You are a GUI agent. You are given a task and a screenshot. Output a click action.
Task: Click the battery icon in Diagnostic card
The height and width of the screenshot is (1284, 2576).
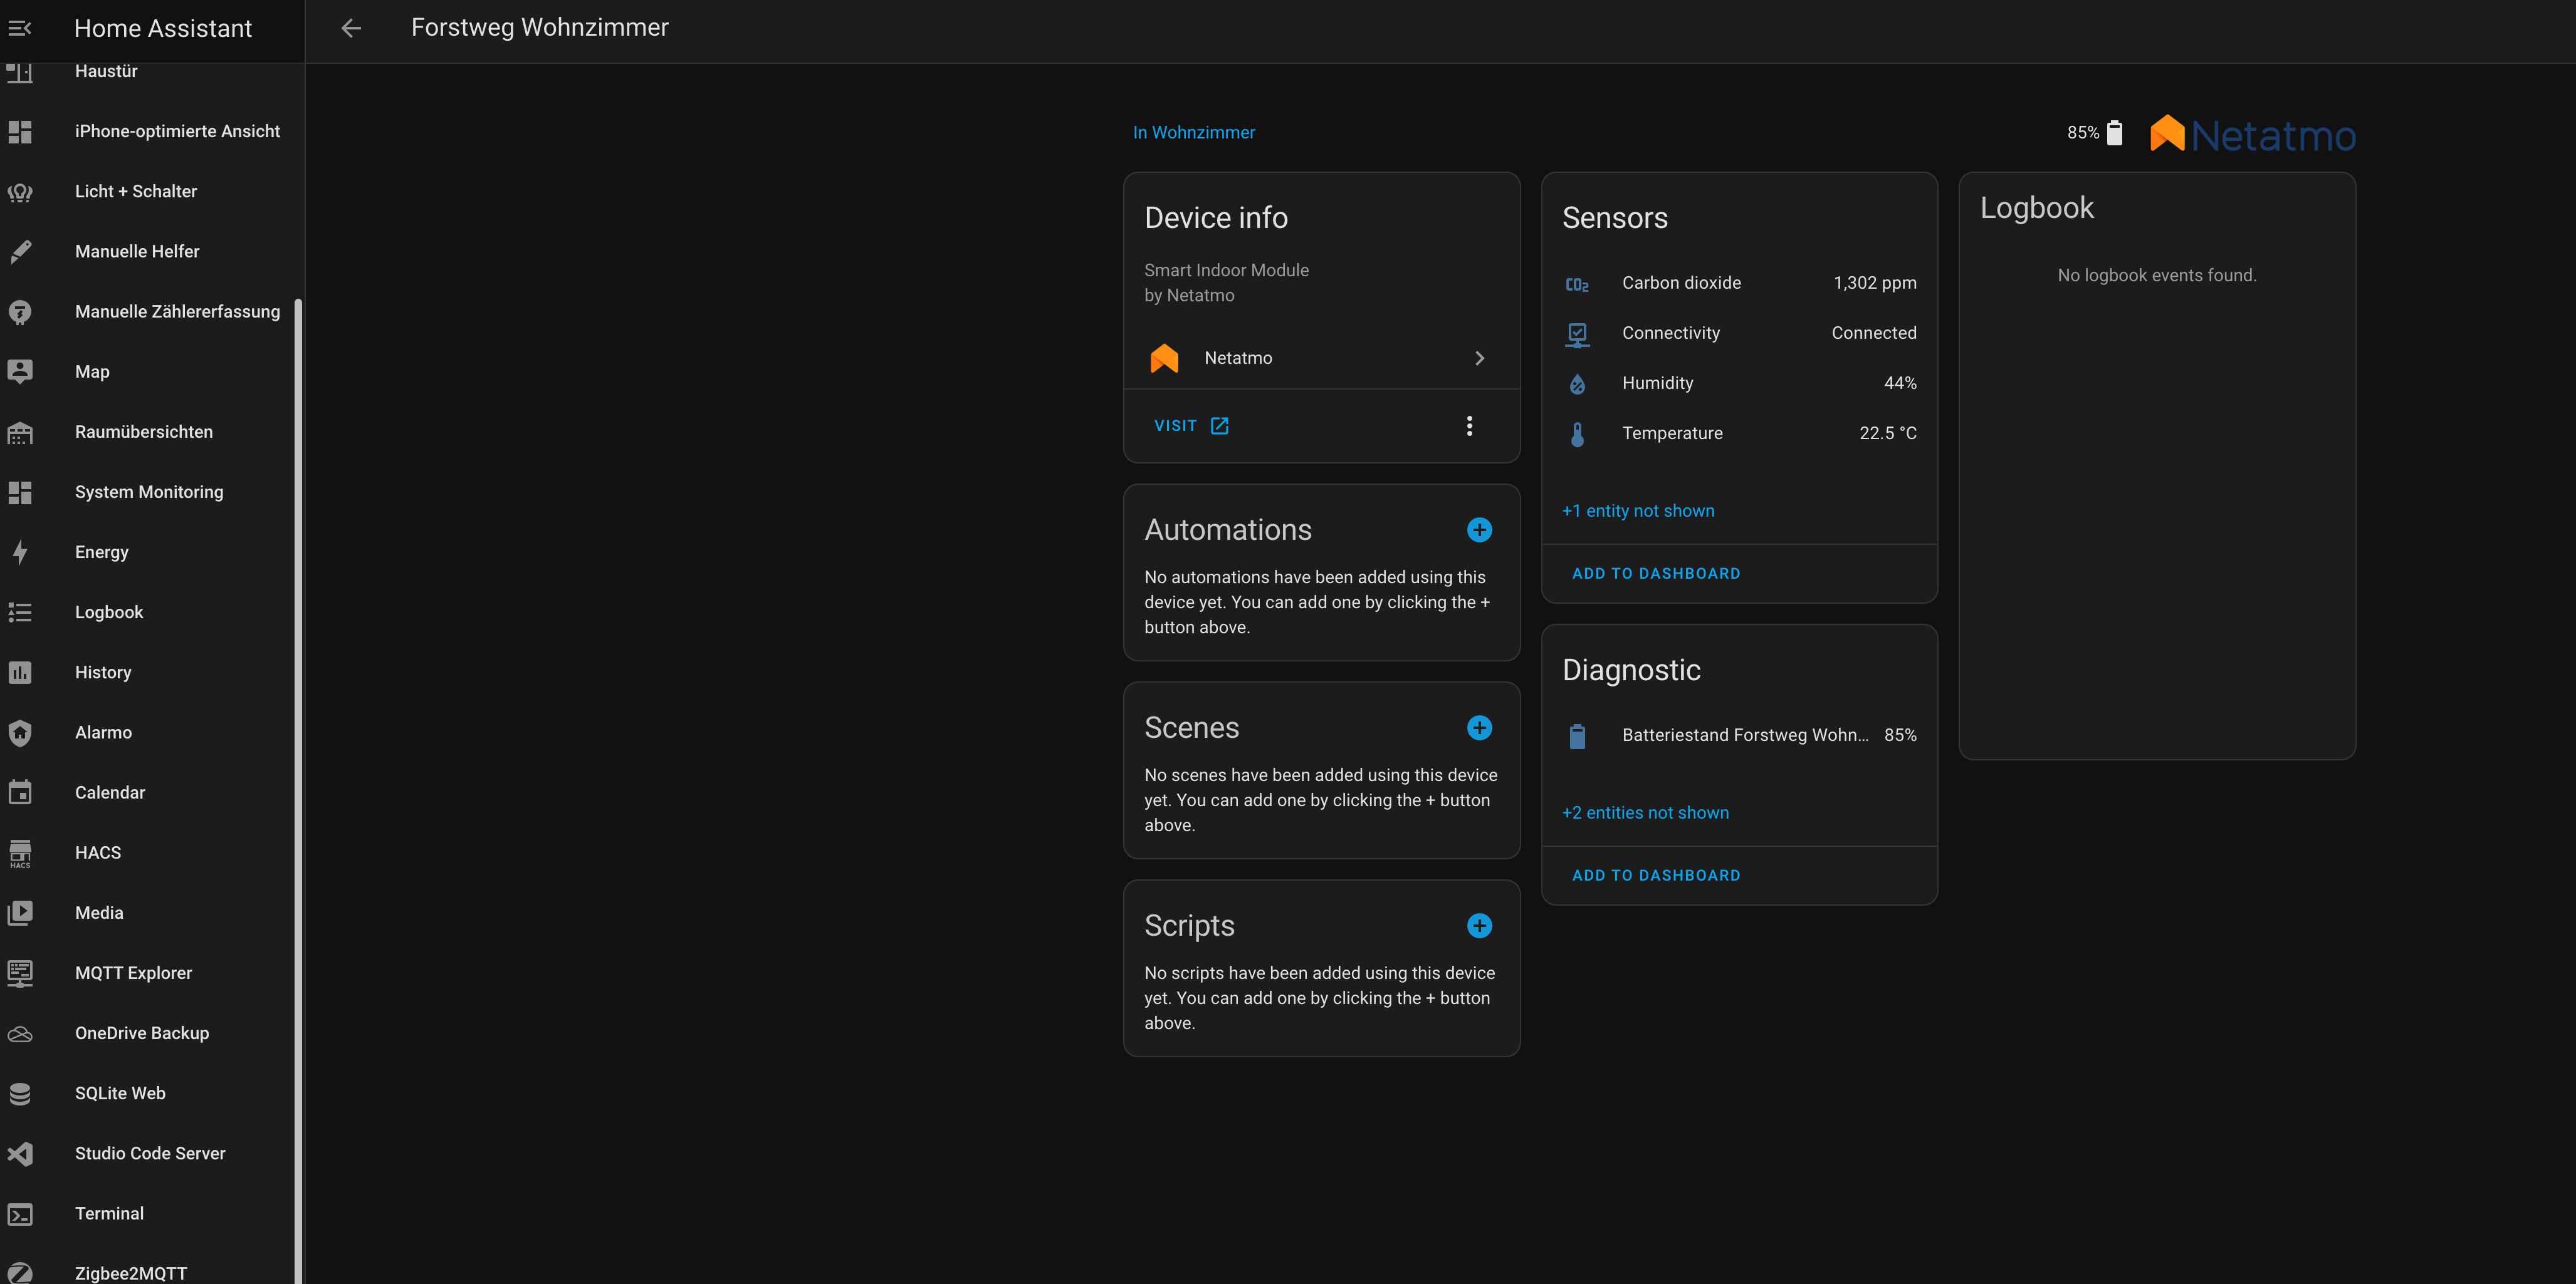point(1577,737)
